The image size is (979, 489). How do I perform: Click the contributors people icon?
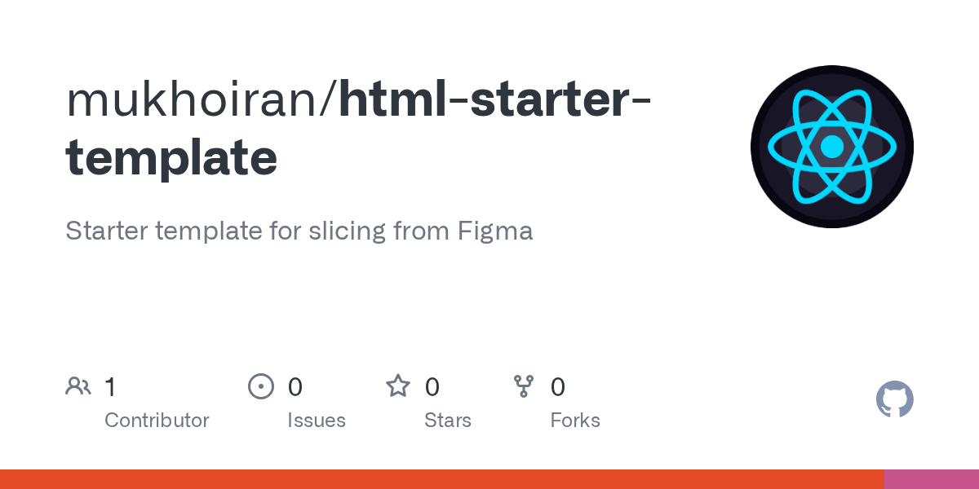point(78,386)
